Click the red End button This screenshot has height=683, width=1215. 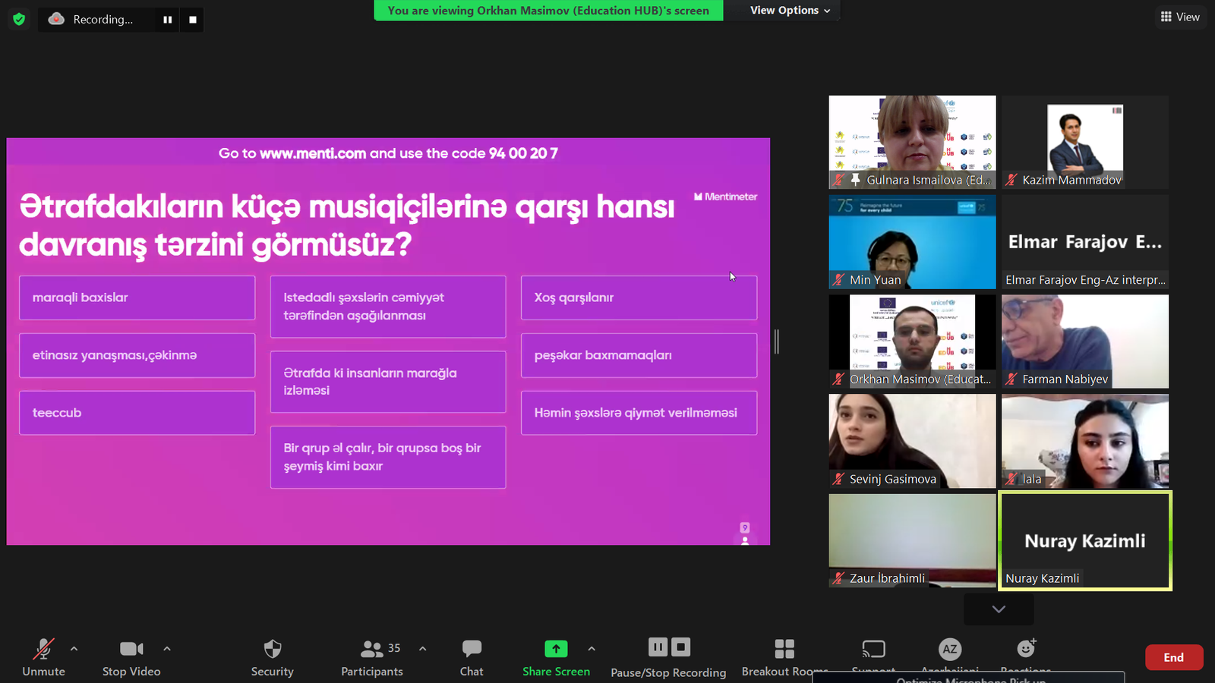coord(1173,657)
